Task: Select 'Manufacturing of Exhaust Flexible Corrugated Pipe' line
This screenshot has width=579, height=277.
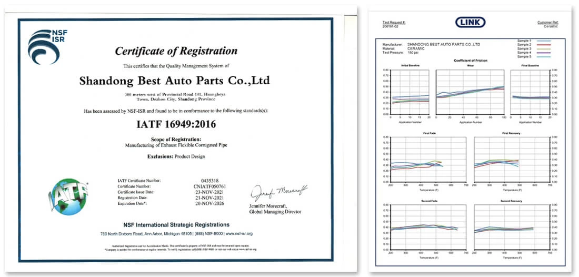Action: pos(176,145)
